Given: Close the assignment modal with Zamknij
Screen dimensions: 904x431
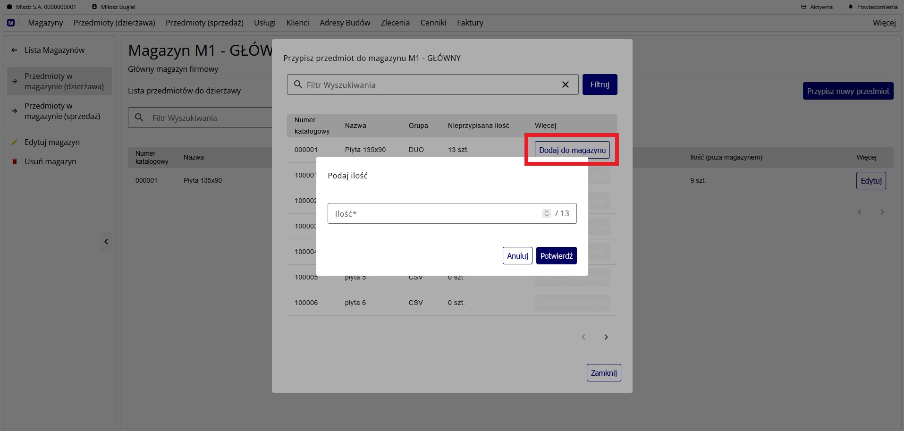Looking at the screenshot, I should [604, 373].
